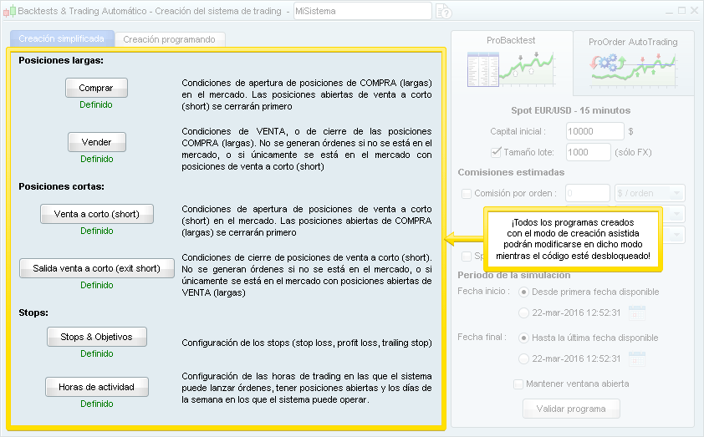This screenshot has width=704, height=437.
Task: Click the MiSistema system name field
Action: (363, 11)
